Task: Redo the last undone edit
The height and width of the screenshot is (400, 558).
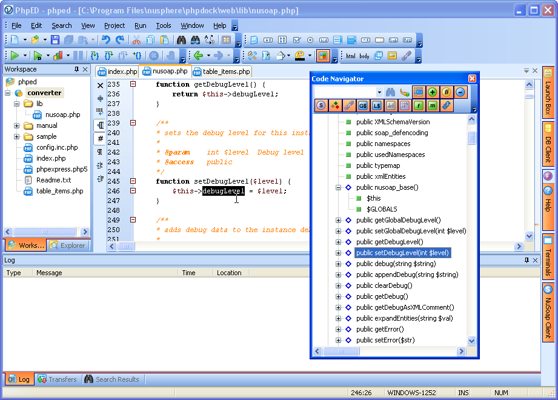Action: click(120, 40)
